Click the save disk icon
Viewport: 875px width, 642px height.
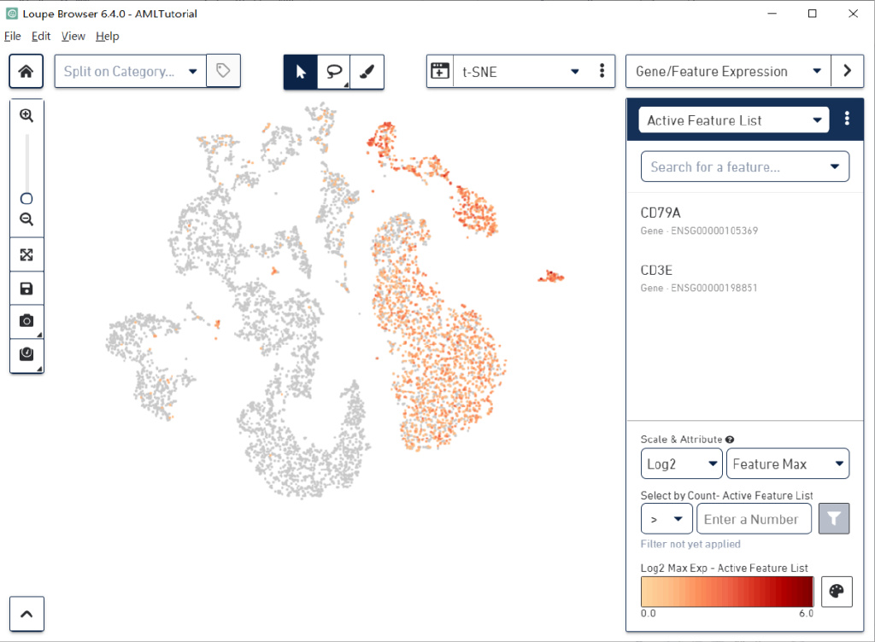[x=26, y=289]
